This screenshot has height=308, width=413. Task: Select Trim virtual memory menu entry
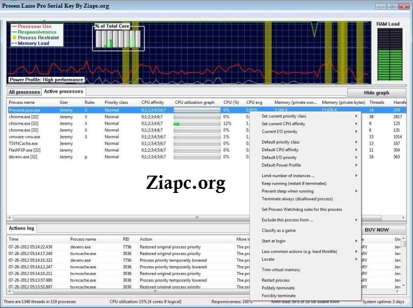[281, 270]
